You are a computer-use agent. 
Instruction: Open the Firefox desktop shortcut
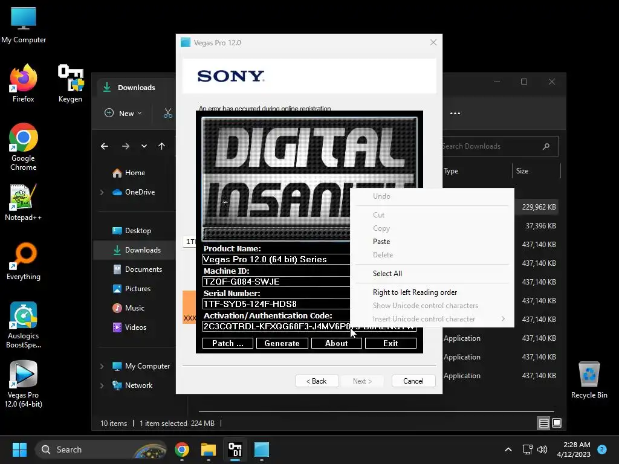pyautogui.click(x=24, y=83)
